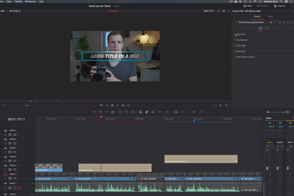294x196 pixels.
Task: Toggle the red enable dot for ThreeDTitleLongTitleInABox
Action: (236, 23)
